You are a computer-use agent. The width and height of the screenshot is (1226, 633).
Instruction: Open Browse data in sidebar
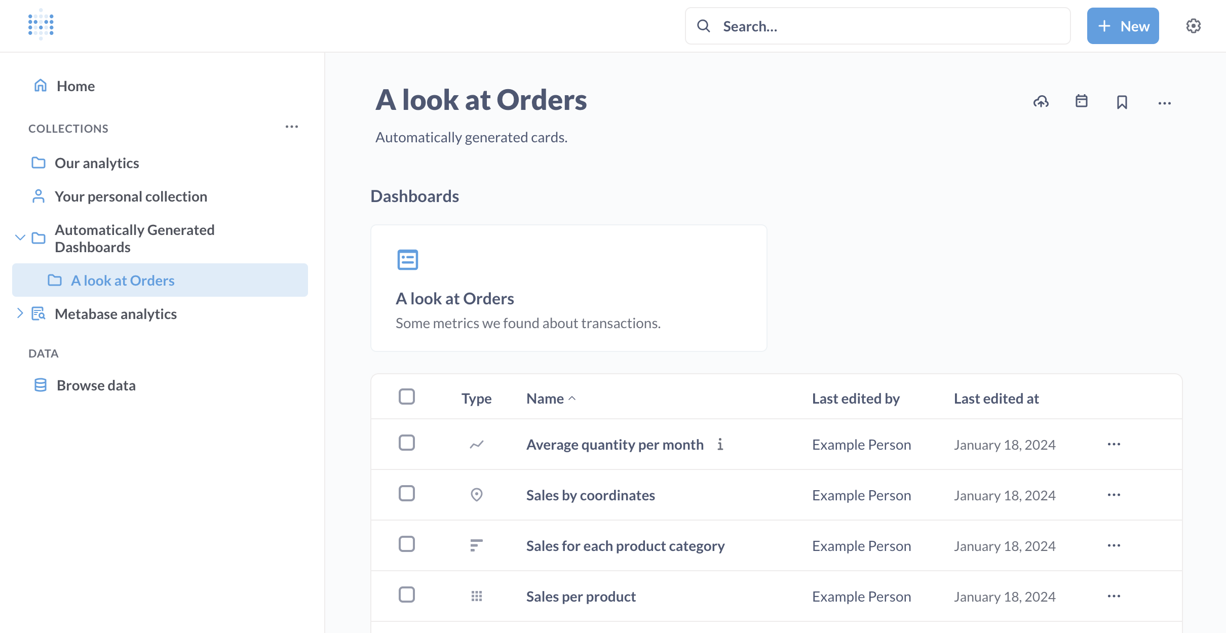pyautogui.click(x=96, y=385)
